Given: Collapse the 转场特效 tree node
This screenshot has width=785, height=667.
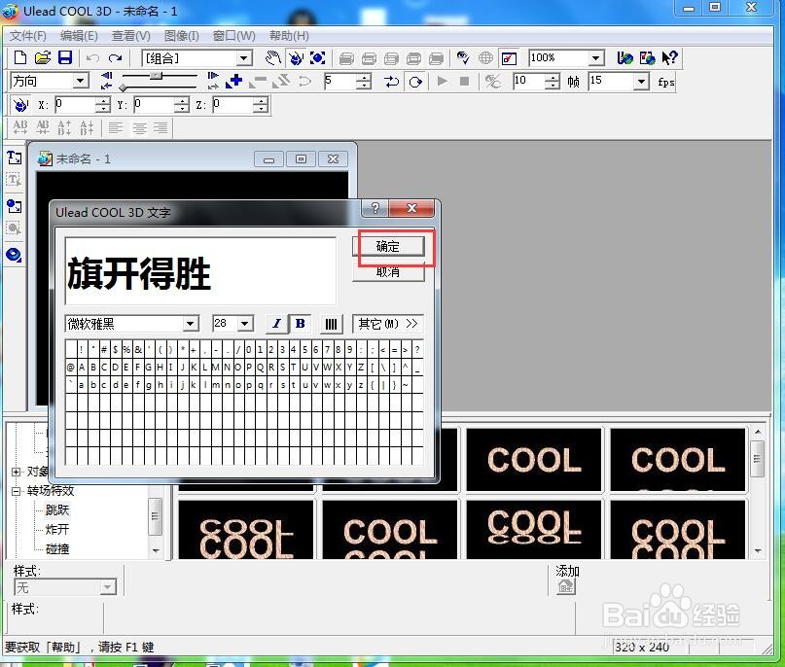Looking at the screenshot, I should point(16,491).
